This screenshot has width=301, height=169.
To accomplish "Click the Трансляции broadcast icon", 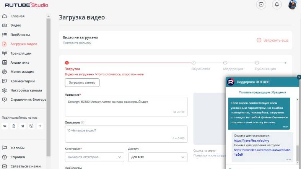I will point(5,53).
